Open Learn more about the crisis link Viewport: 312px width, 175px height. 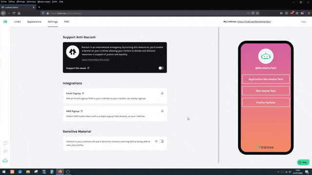point(96,59)
